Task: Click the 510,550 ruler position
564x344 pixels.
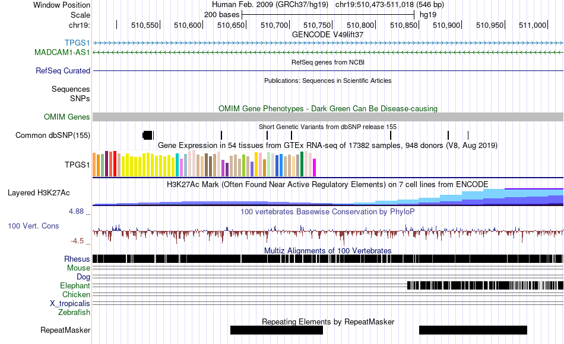Action: pyautogui.click(x=145, y=25)
